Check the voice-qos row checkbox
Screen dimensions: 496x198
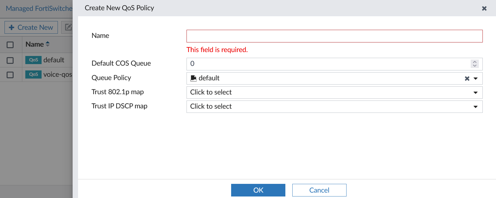pos(10,75)
